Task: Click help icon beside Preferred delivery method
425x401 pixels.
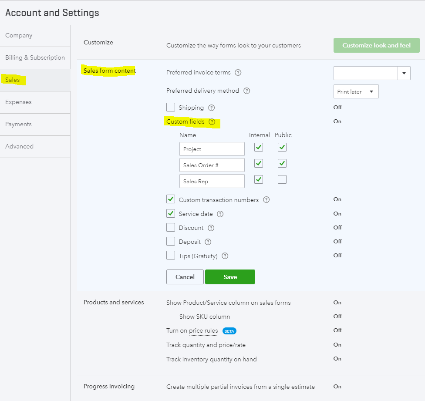Action: pos(247,91)
